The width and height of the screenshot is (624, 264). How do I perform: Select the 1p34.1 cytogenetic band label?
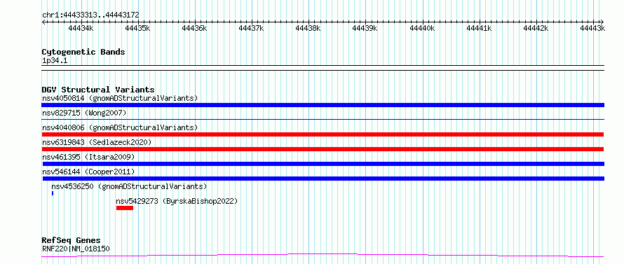pos(55,61)
